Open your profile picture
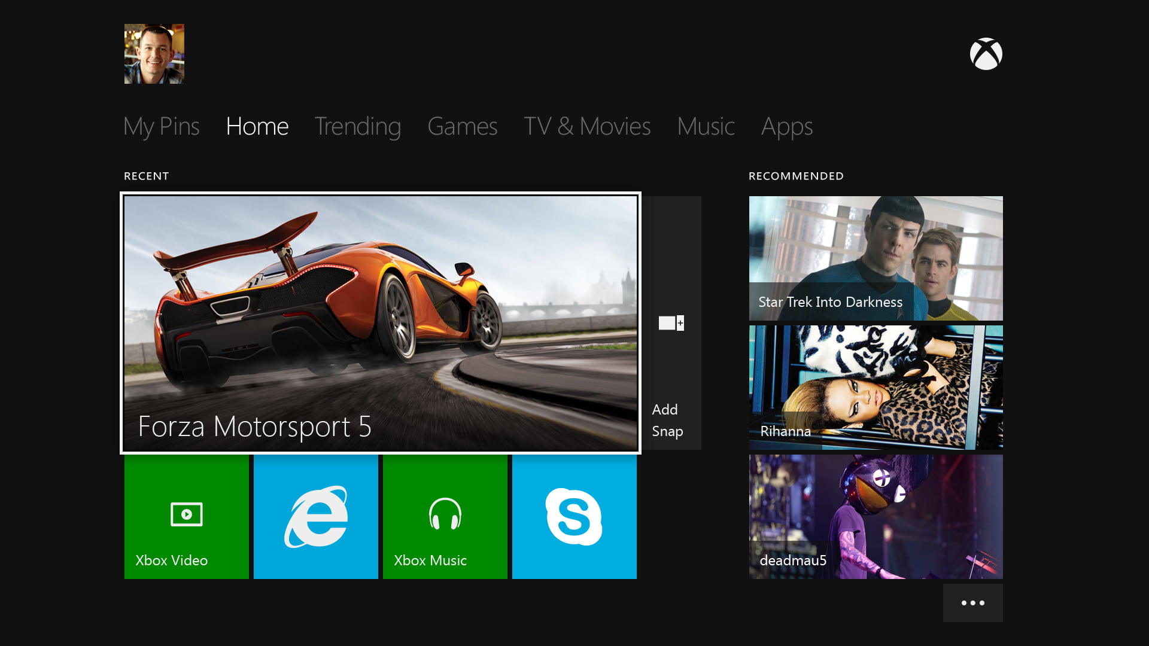Image resolution: width=1149 pixels, height=646 pixels. 154,53
